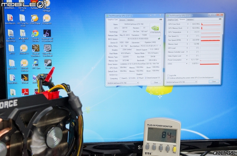Open the GPU Load sensor dropdown
Screen dimensions: 237x156
[x=187, y=48]
